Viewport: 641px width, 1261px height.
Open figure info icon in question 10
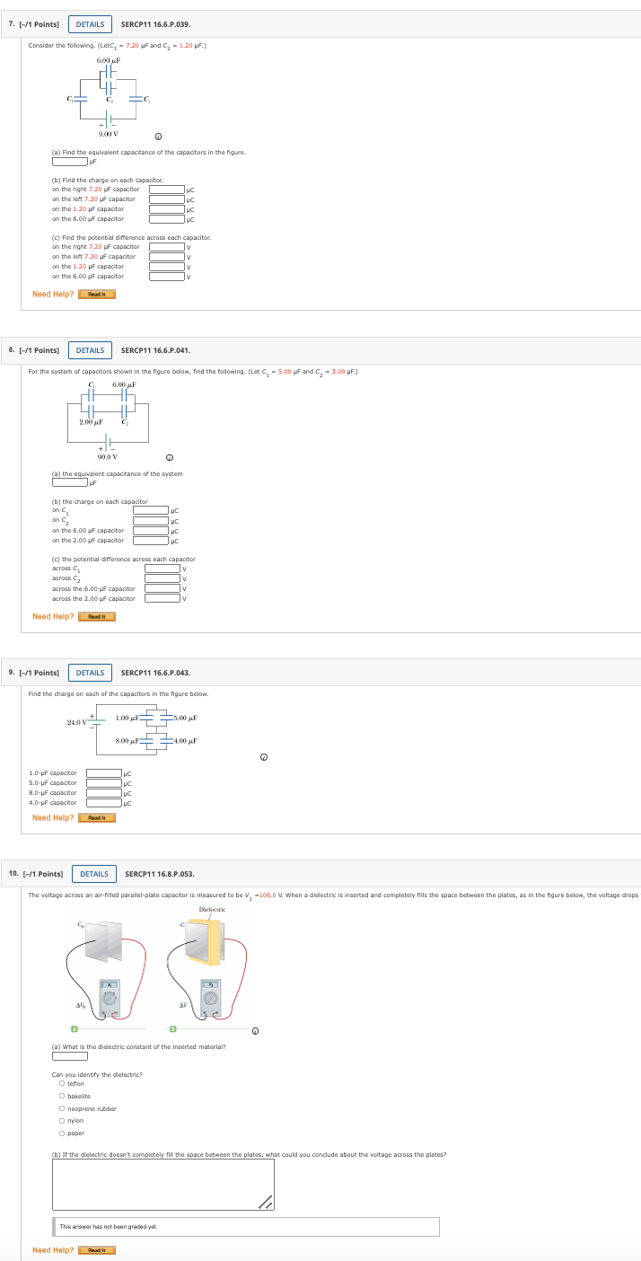point(255,1031)
